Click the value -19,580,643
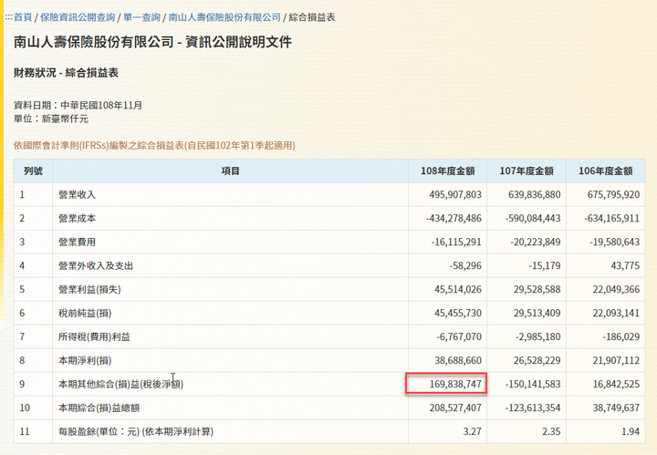The height and width of the screenshot is (455, 657). tap(615, 242)
